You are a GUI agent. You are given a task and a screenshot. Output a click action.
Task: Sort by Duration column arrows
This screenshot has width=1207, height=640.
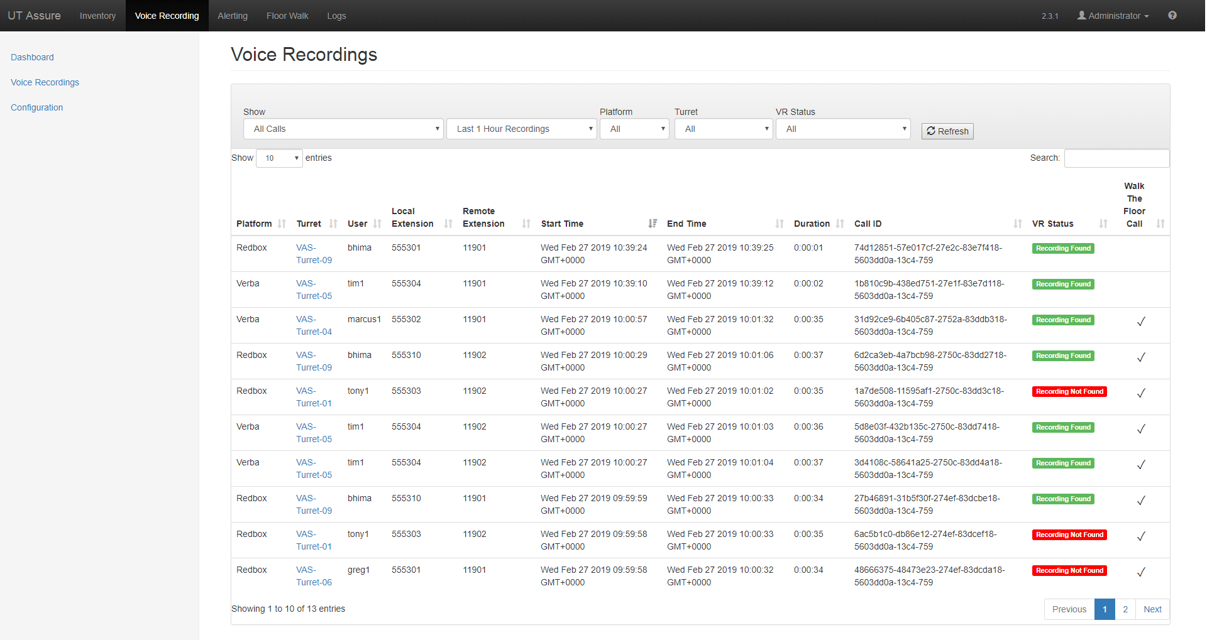pyautogui.click(x=840, y=224)
